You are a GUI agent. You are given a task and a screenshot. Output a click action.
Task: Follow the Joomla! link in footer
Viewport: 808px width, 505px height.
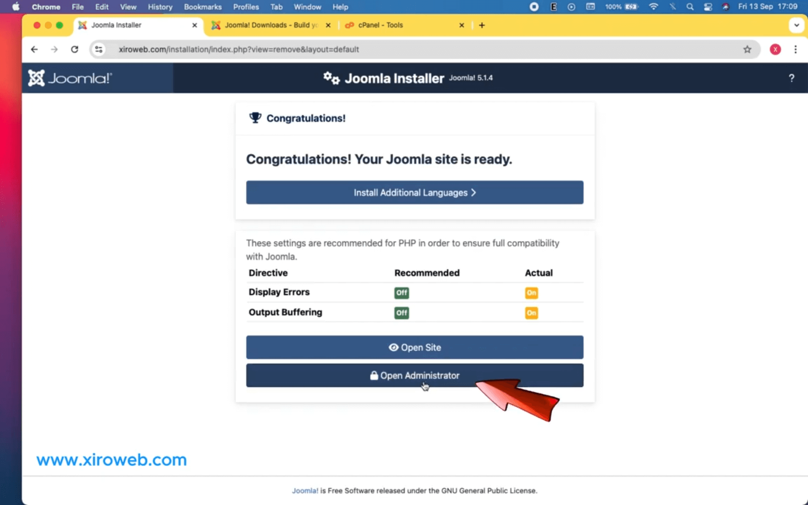[305, 491]
